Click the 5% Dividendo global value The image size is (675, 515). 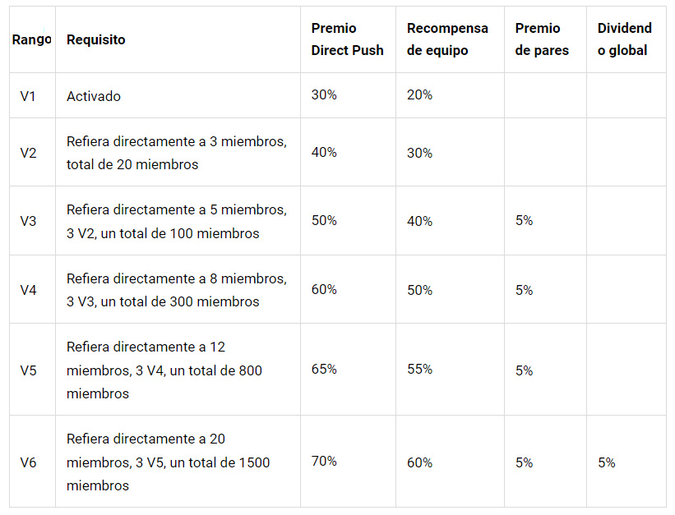pos(607,462)
